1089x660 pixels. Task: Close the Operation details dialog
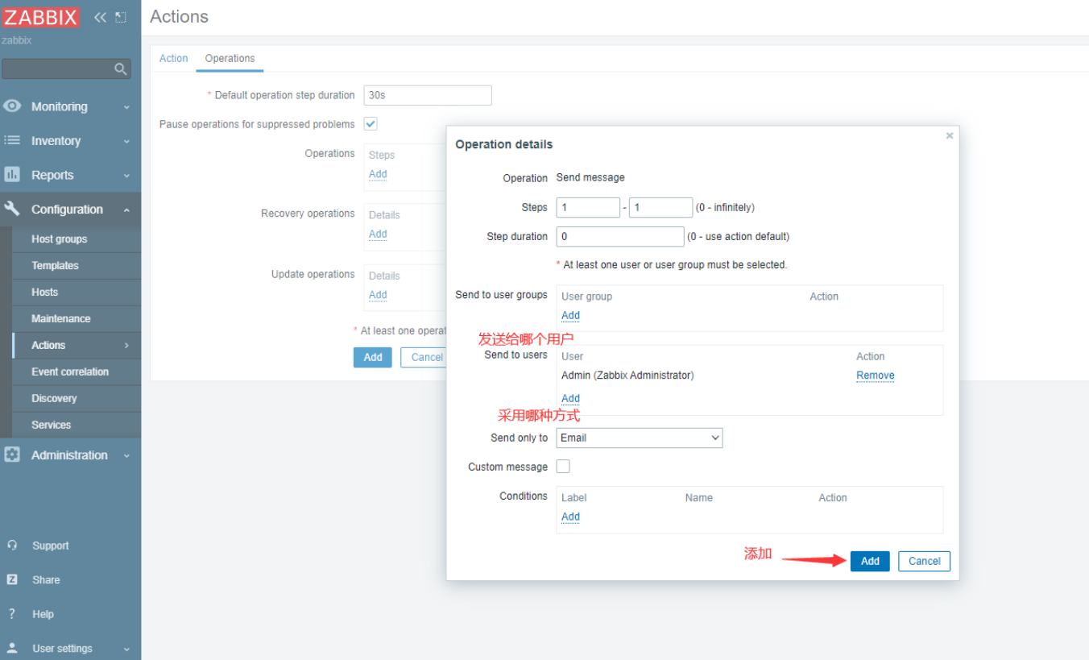[x=950, y=135]
